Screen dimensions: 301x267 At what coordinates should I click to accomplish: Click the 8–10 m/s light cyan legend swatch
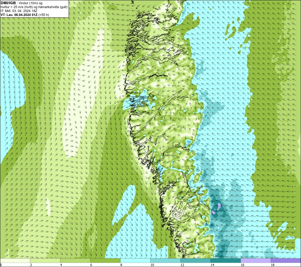coord(135,260)
